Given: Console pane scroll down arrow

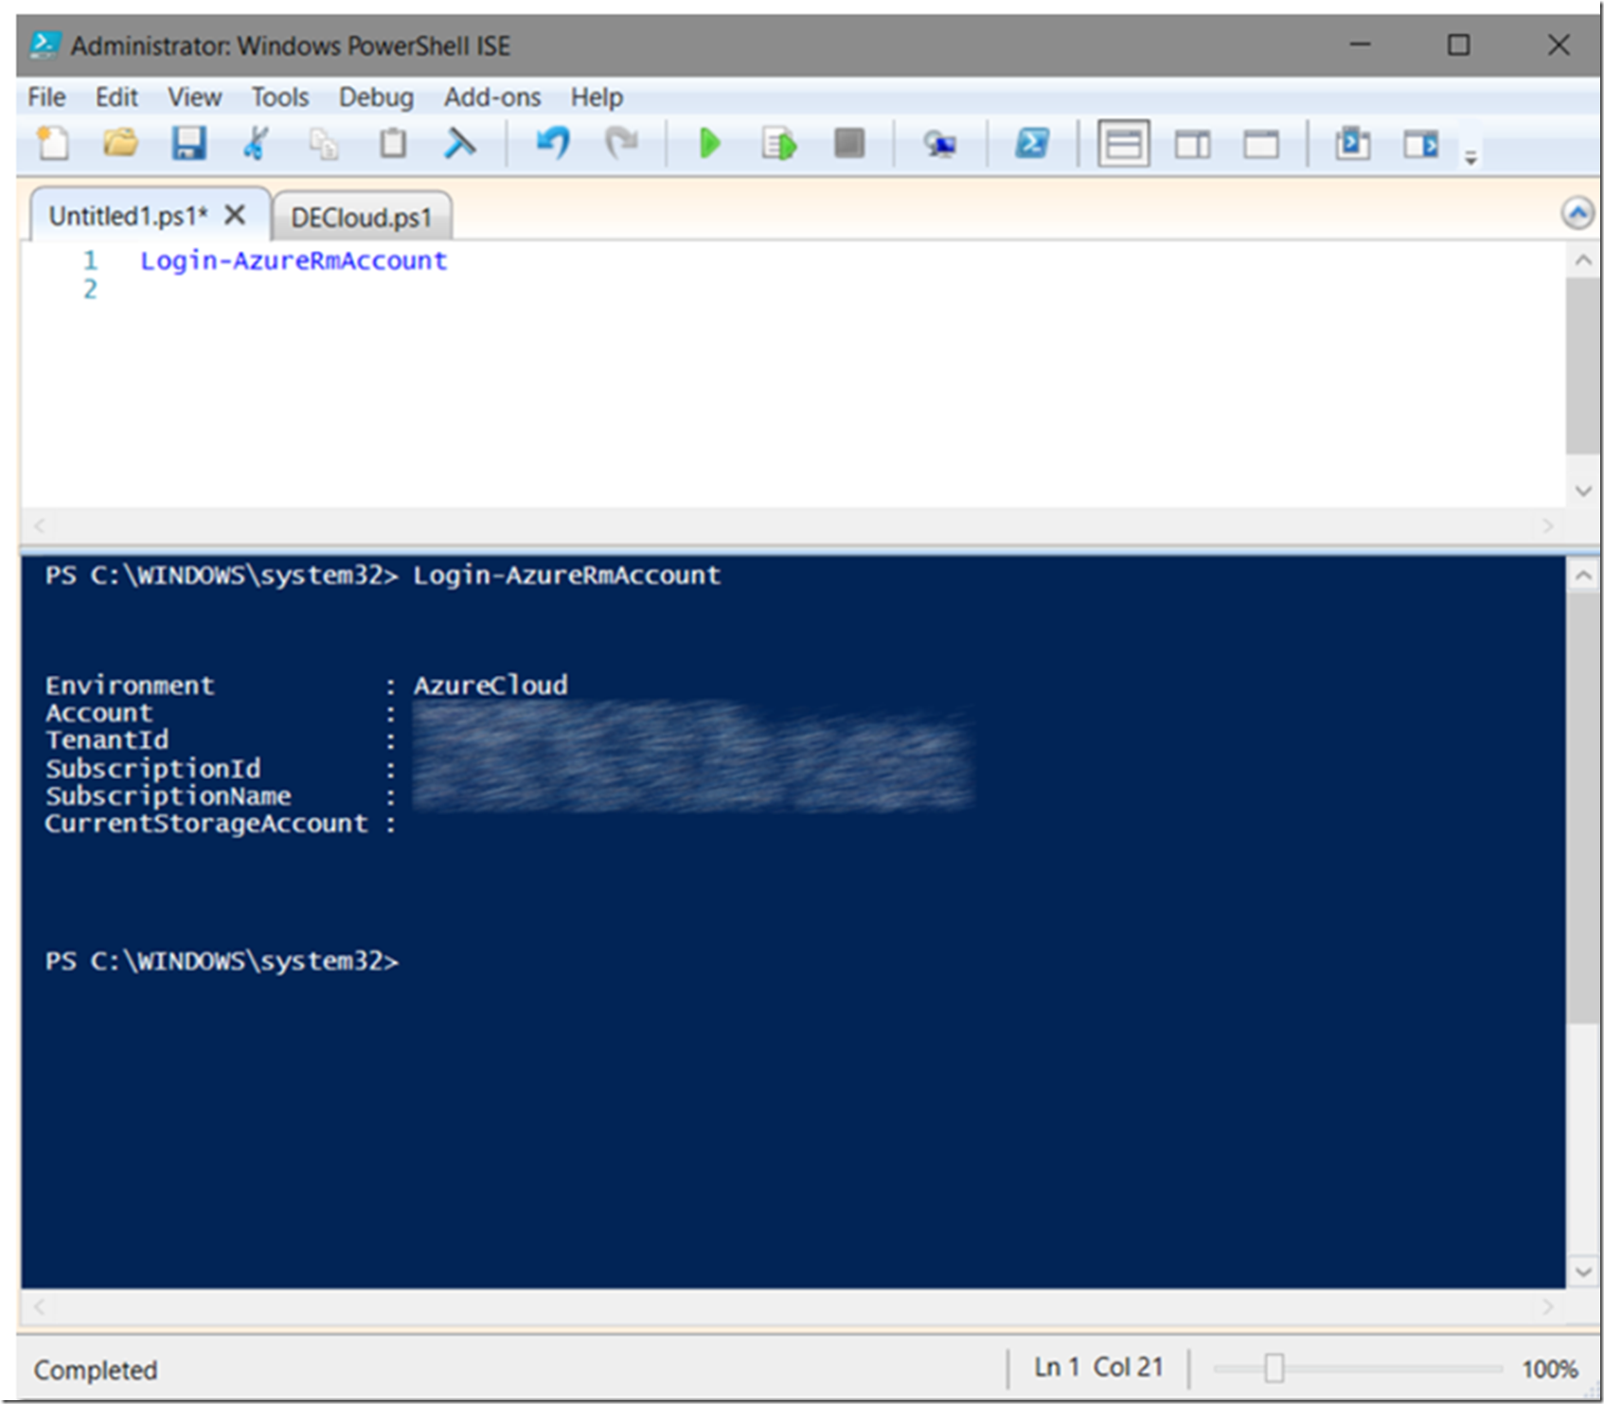Looking at the screenshot, I should (x=1582, y=1271).
